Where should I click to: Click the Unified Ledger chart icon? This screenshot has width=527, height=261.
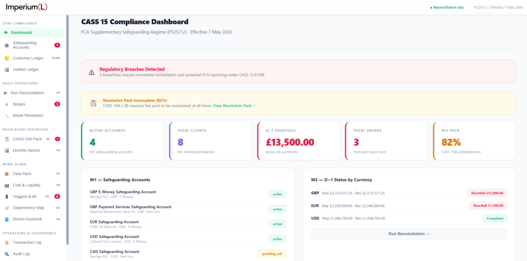(7, 70)
